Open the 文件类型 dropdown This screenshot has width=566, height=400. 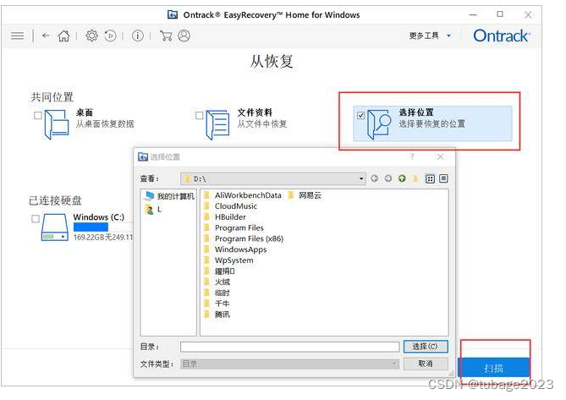click(x=289, y=364)
